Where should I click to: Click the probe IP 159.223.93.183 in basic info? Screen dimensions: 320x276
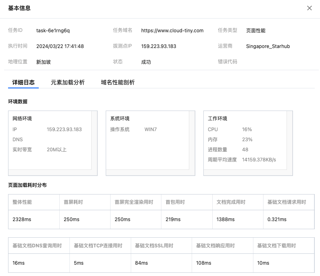[159, 46]
